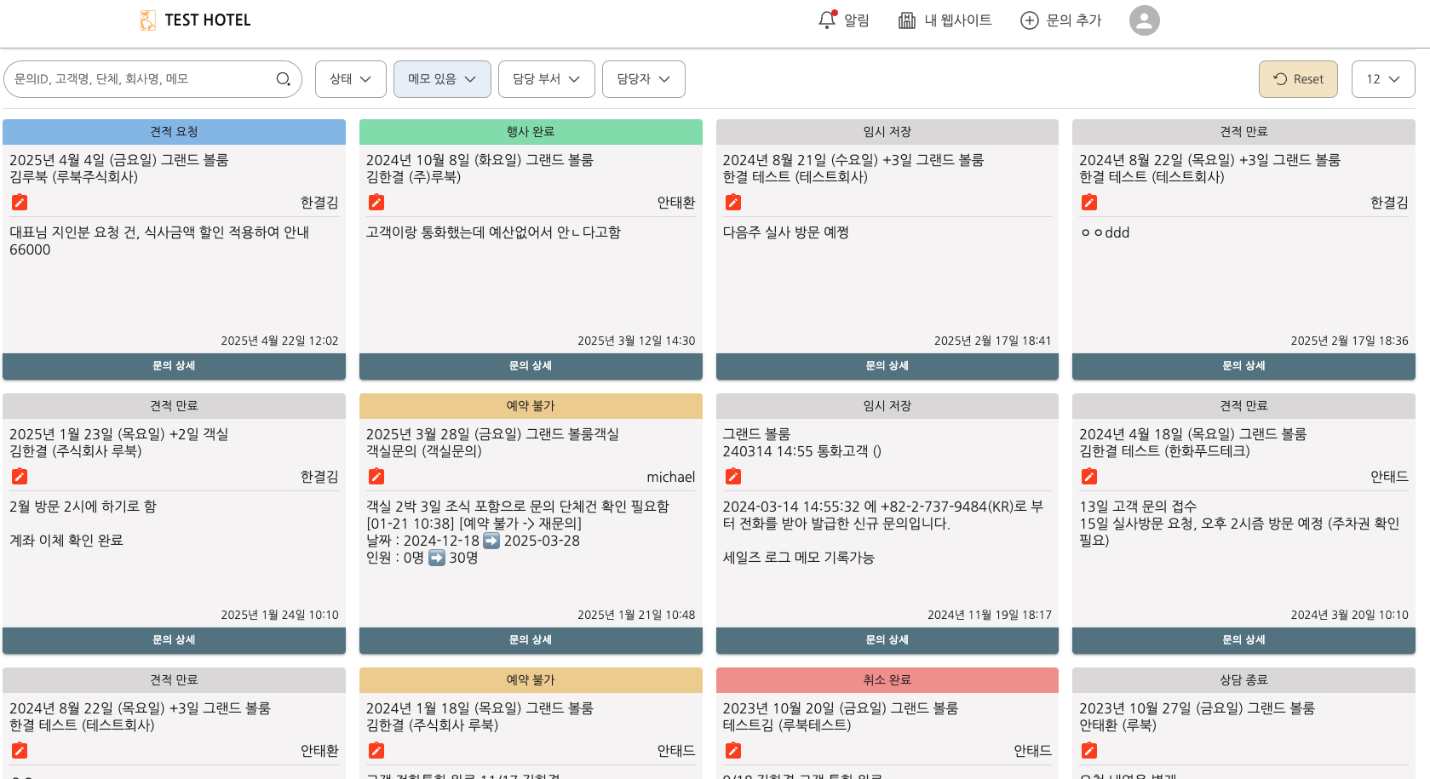Change page size from 12 dropdown
1430x779 pixels.
point(1382,79)
